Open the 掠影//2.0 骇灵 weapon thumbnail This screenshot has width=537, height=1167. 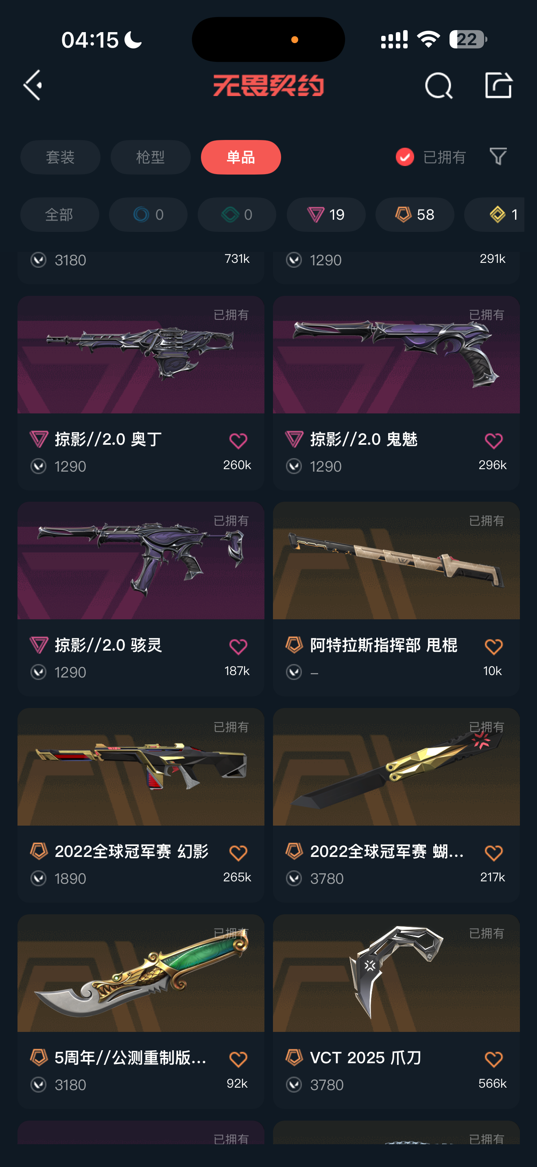click(x=141, y=560)
